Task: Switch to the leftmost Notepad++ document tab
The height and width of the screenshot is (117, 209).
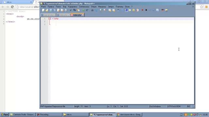Action: point(49,15)
